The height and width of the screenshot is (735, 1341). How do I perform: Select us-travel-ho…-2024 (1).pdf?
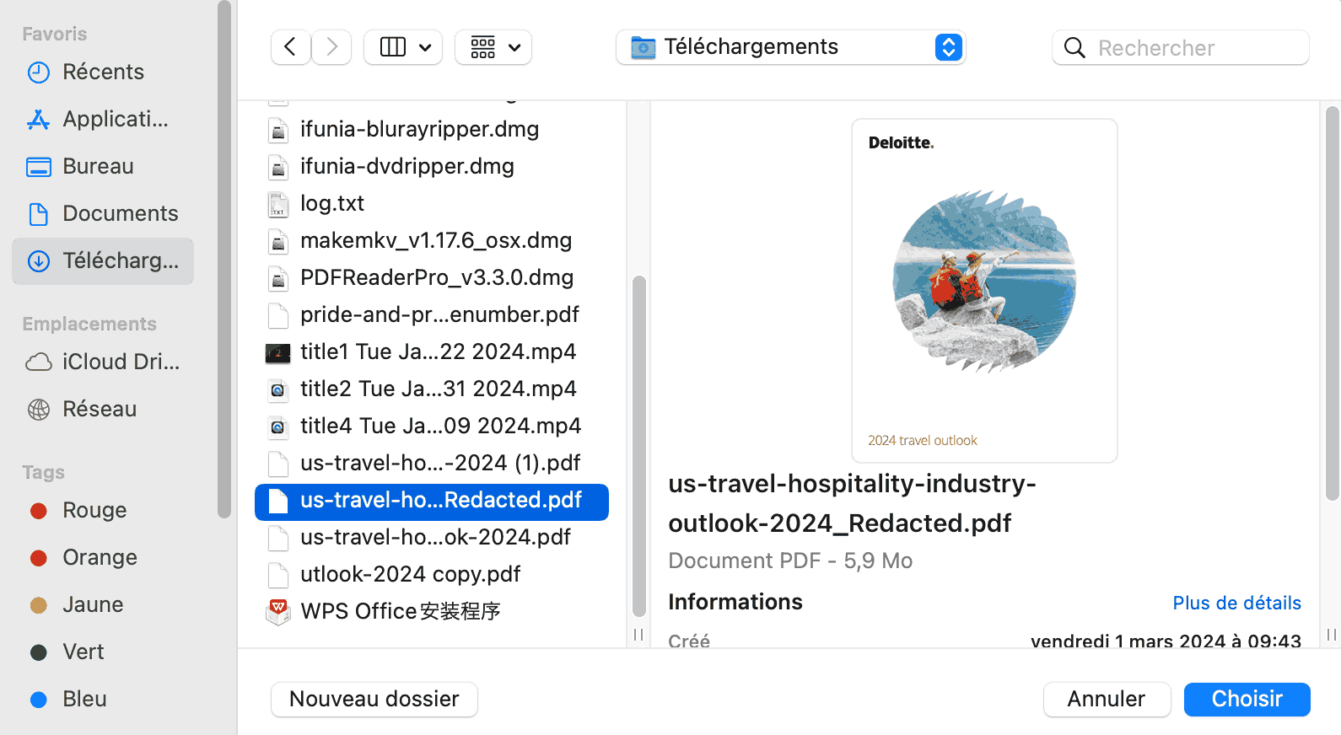pyautogui.click(x=432, y=463)
